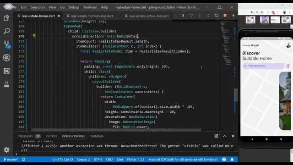Image resolution: width=293 pixels, height=165 pixels.
Task: Change indentation via Spaces: 2
Action: click(x=83, y=159)
